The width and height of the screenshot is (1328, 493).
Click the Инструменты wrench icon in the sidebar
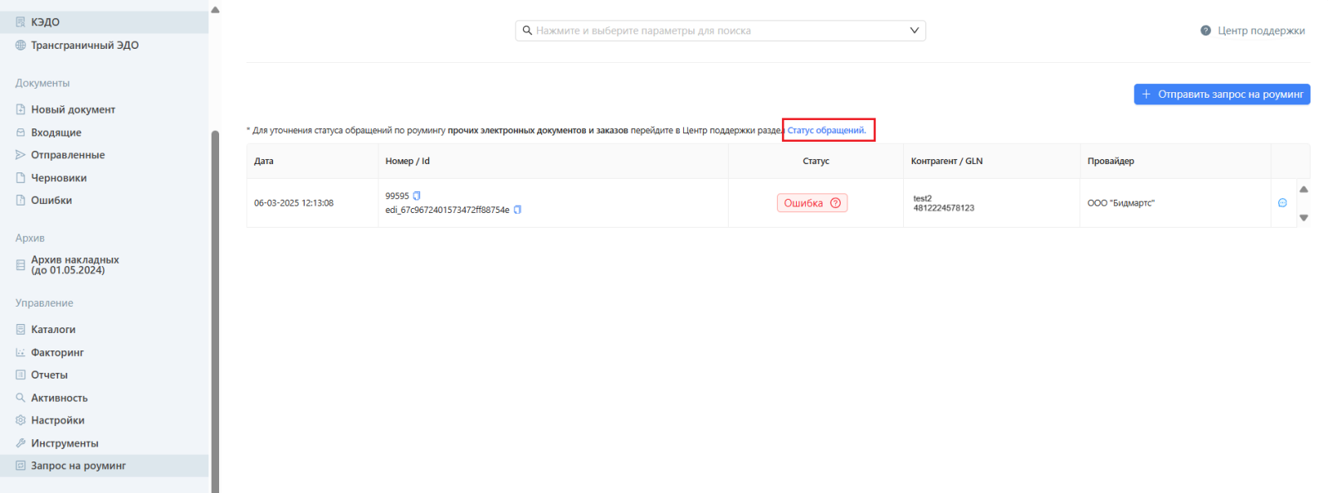point(21,443)
